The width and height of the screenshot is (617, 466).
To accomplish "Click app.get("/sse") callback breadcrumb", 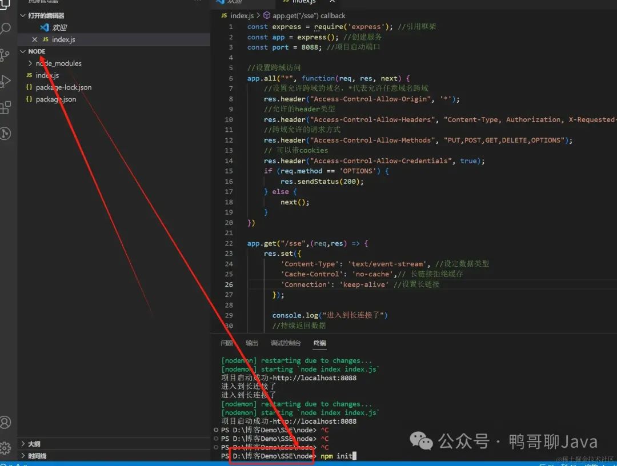I will pos(309,15).
